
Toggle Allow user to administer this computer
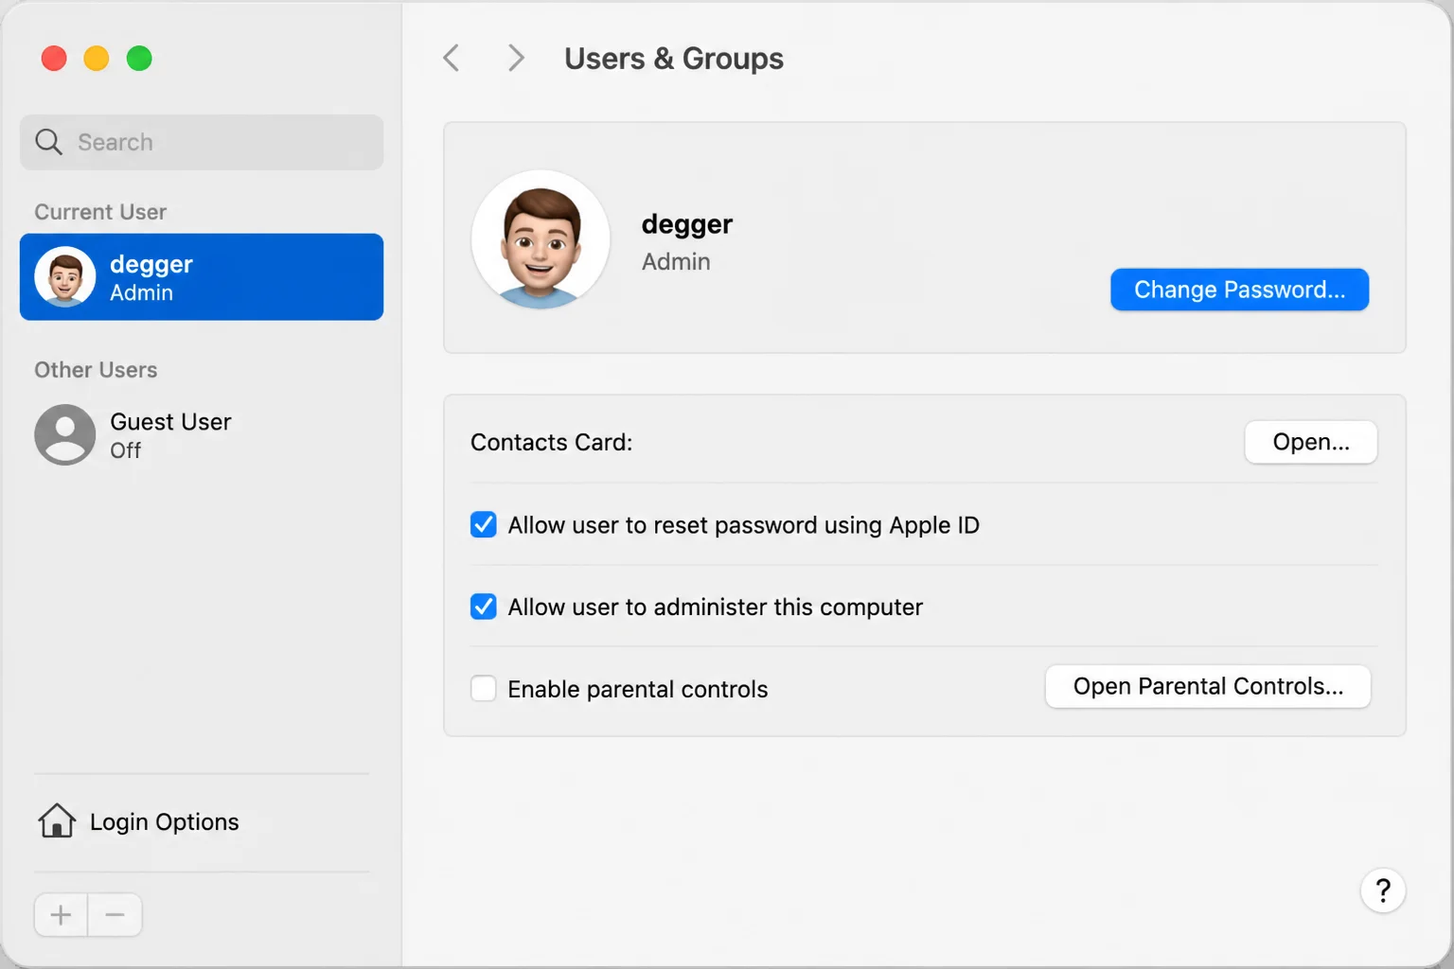click(x=484, y=607)
